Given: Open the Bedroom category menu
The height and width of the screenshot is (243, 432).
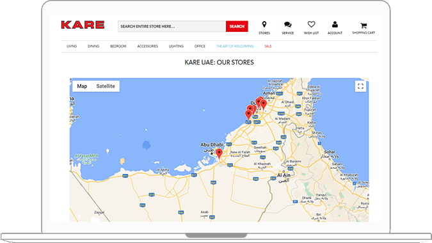Looking at the screenshot, I should [x=118, y=46].
